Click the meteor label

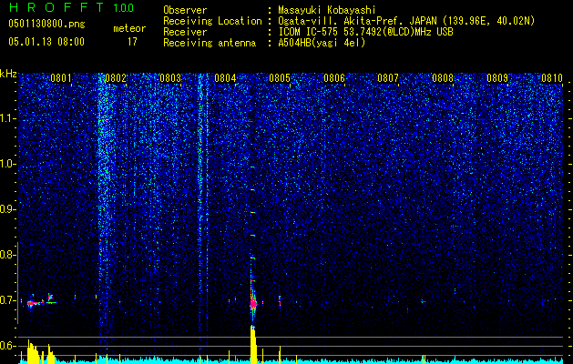tap(129, 28)
